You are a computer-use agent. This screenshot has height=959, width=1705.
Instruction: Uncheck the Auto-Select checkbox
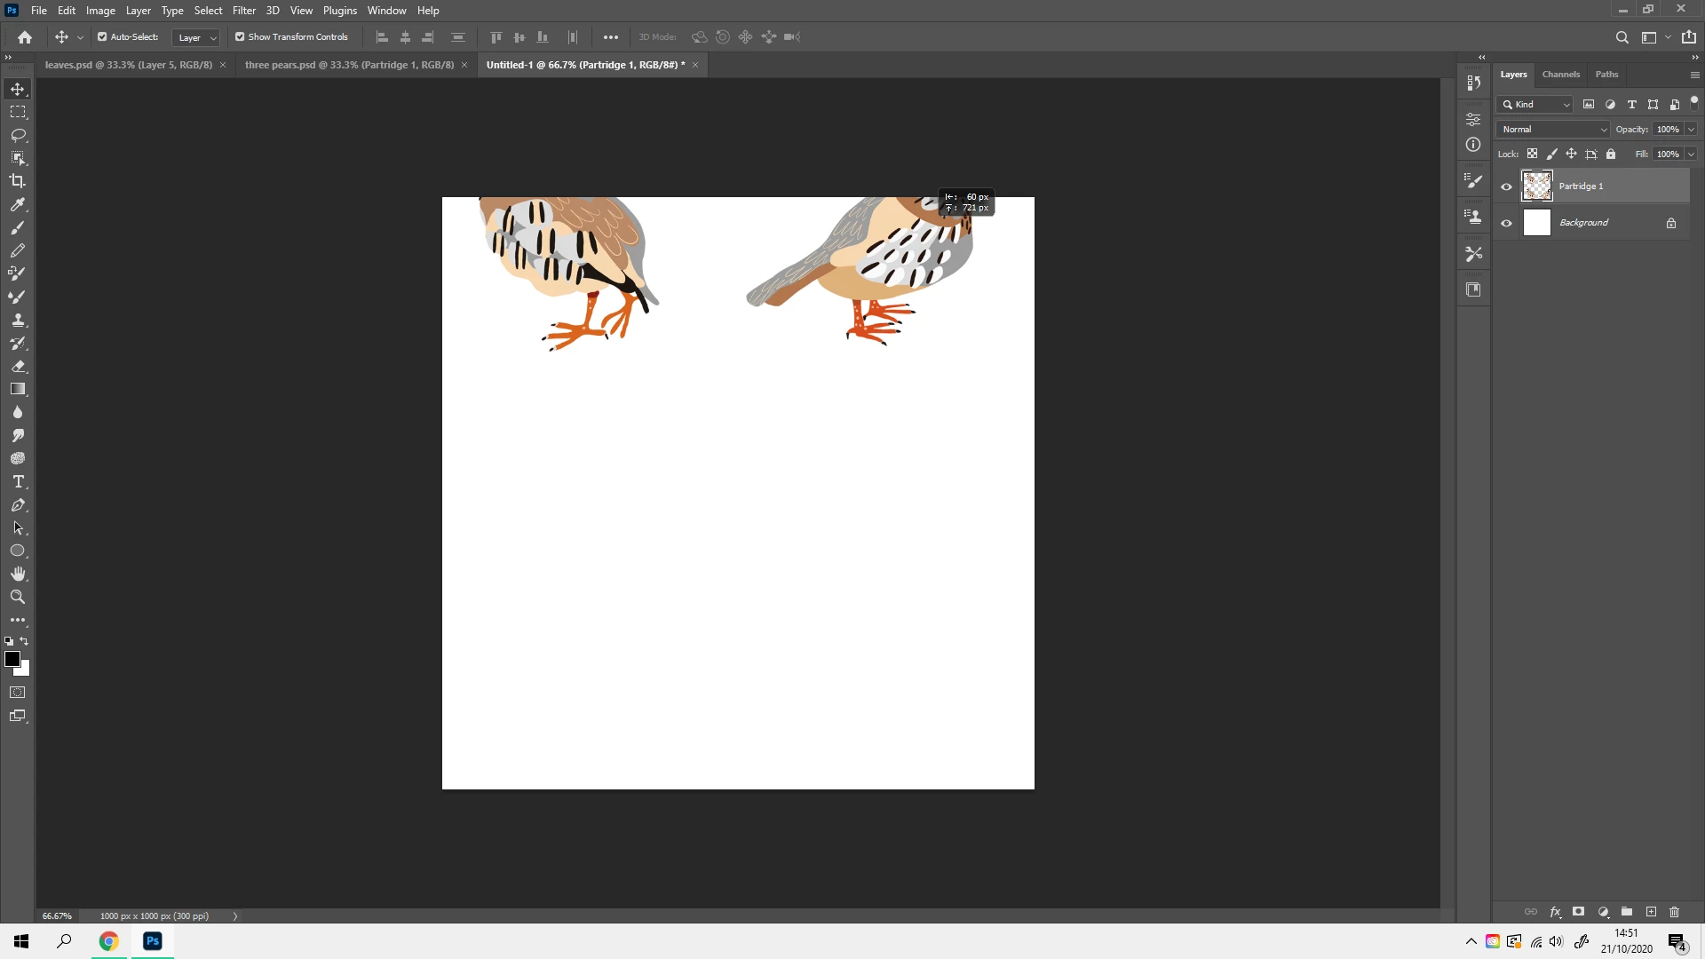click(x=102, y=37)
